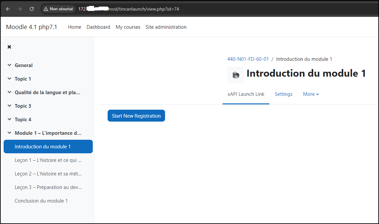The height and width of the screenshot is (224, 379).
Task: Switch to the Settings tab
Action: [x=283, y=94]
